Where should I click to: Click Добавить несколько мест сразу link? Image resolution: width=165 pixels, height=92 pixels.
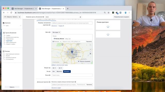[x=60, y=65]
